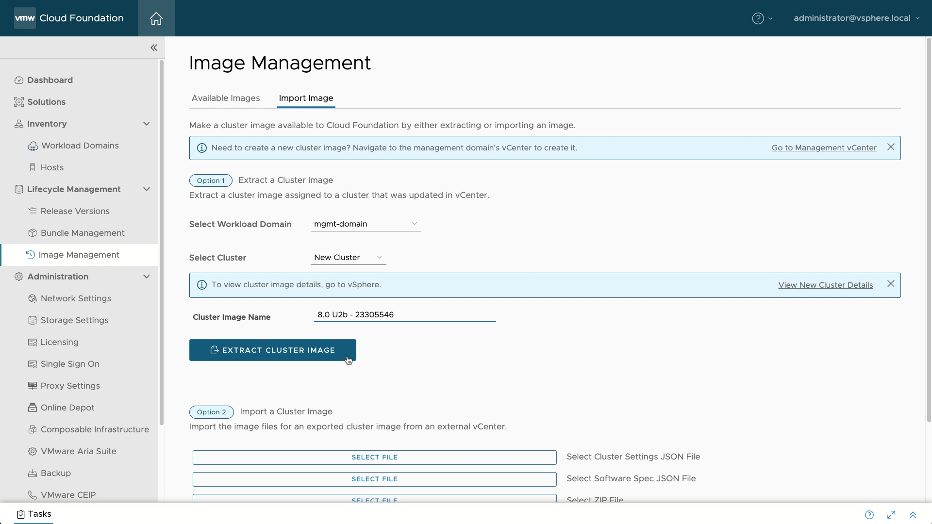Switch to the Available Images tab
Image resolution: width=932 pixels, height=524 pixels.
(x=226, y=98)
